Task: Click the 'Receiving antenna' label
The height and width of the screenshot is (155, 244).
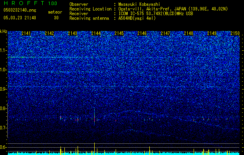Action: coord(89,18)
